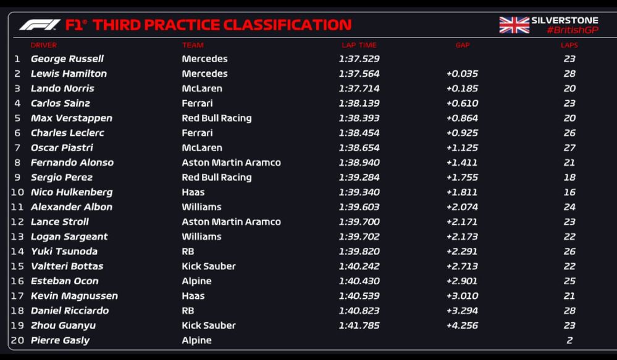Click the Third Practice Classification title
The height and width of the screenshot is (360, 617).
(222, 25)
